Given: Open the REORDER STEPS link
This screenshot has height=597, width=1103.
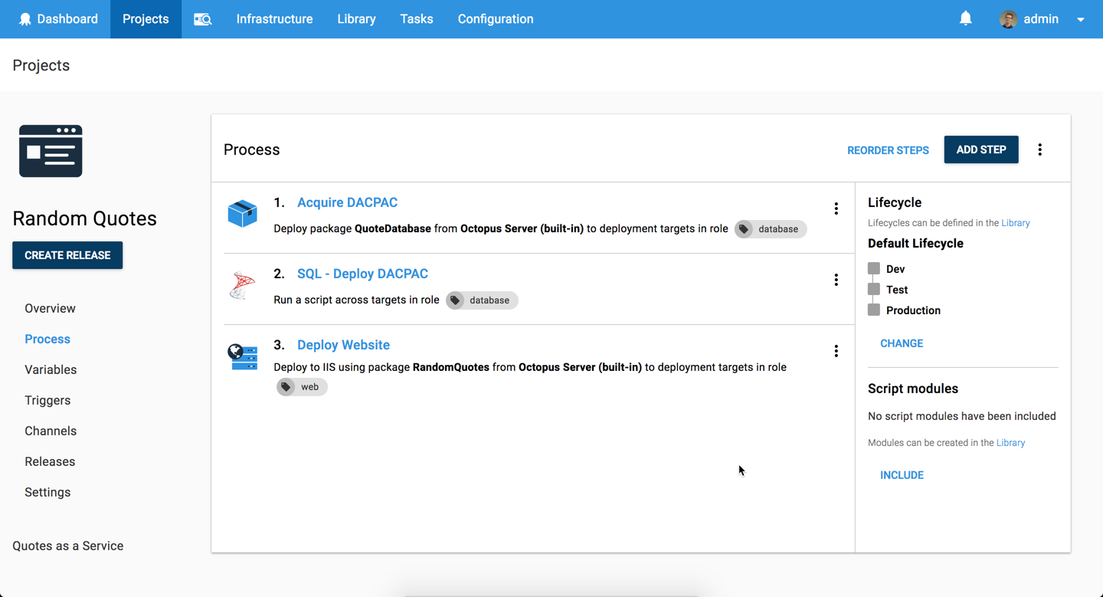Looking at the screenshot, I should tap(888, 150).
